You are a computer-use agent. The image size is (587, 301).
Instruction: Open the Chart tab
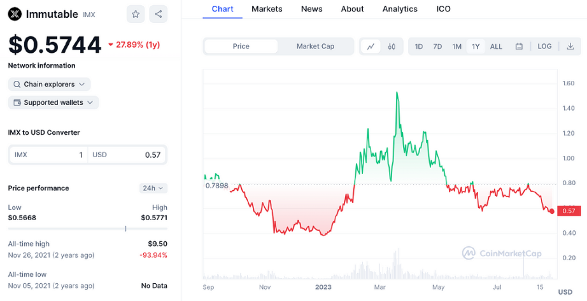(x=222, y=9)
